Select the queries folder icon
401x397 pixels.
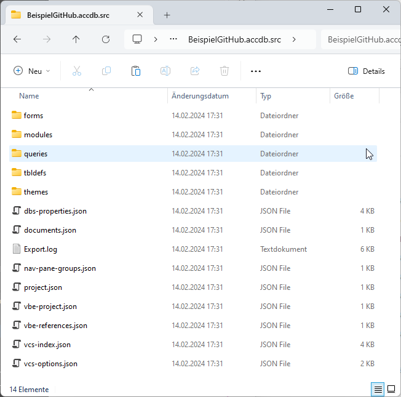(x=17, y=153)
